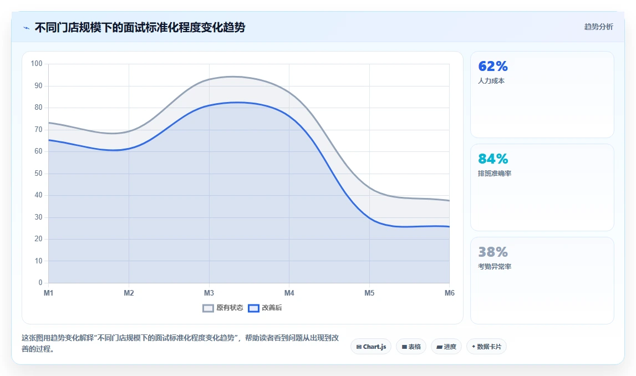
Task: Click the 改善后 blue legend swatch
Action: 253,308
